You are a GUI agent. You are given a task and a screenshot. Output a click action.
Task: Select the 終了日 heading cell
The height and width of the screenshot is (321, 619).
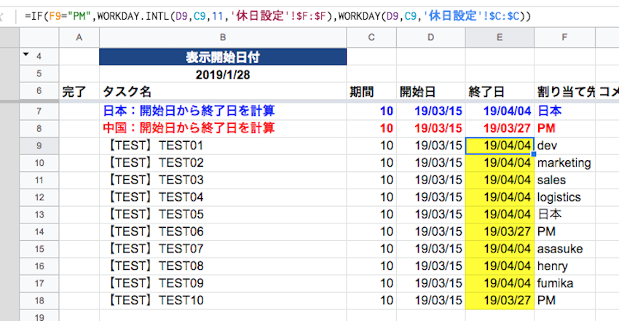pyautogui.click(x=500, y=92)
